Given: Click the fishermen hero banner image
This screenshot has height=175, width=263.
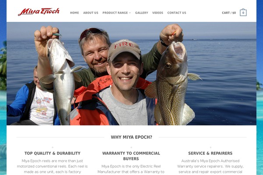Looking at the screenshot, I should pos(131,73).
